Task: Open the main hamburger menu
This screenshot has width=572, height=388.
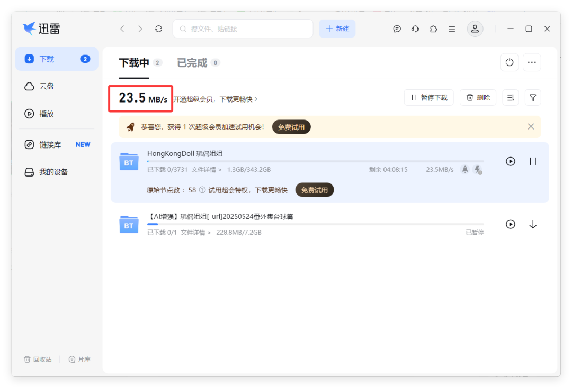Action: tap(452, 29)
